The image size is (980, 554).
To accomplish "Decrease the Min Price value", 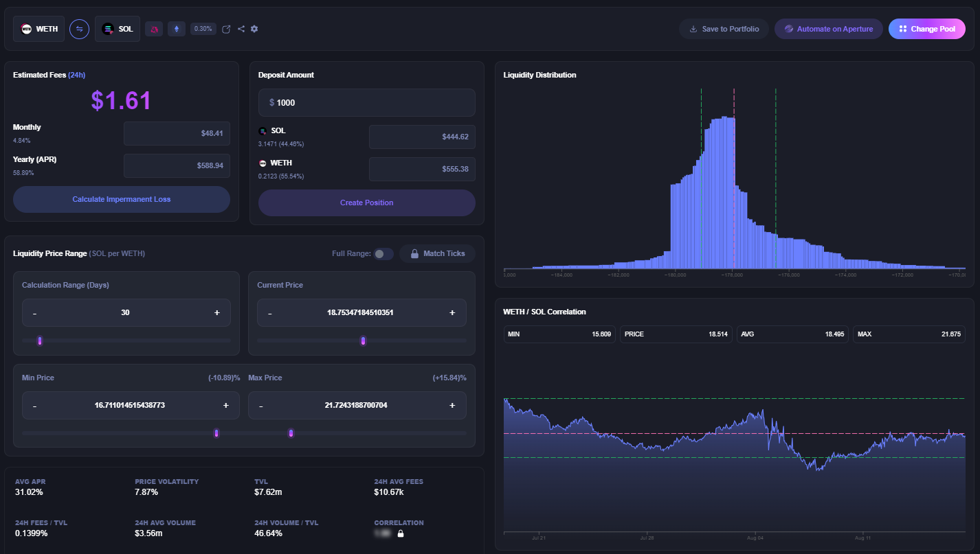I will point(35,406).
